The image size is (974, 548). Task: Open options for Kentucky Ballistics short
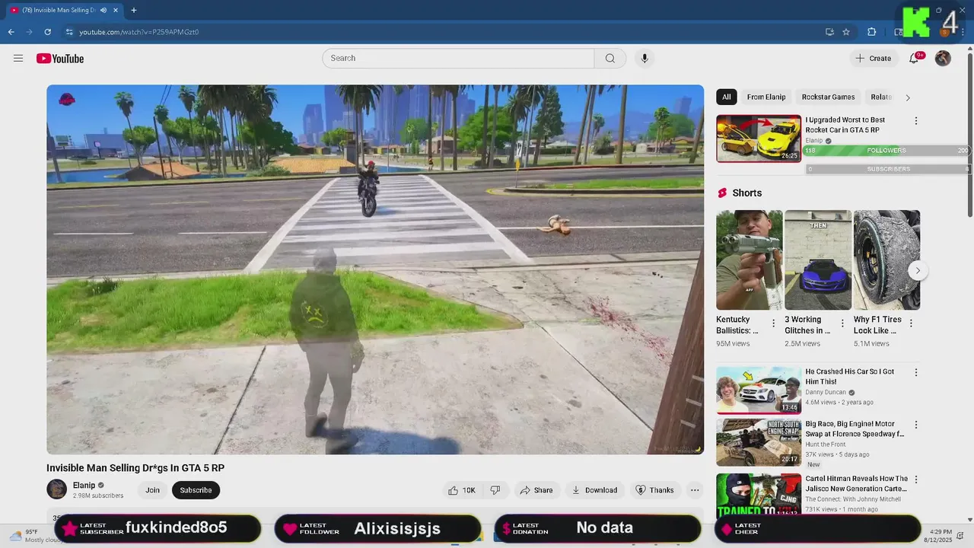(774, 323)
